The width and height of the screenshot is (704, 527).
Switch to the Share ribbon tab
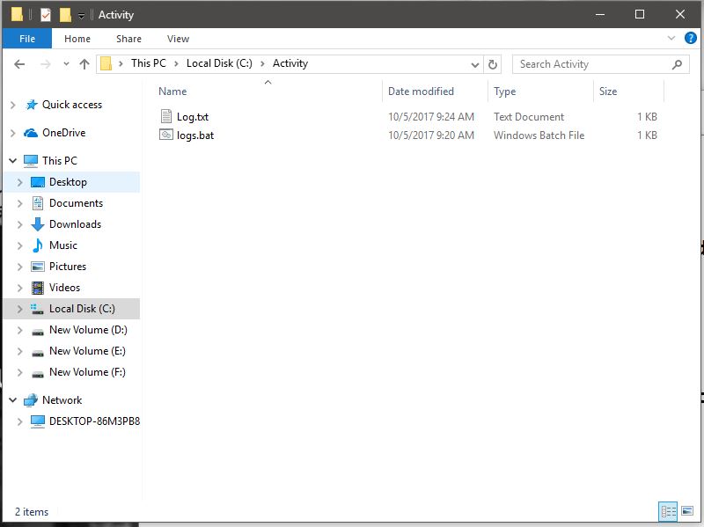[128, 38]
